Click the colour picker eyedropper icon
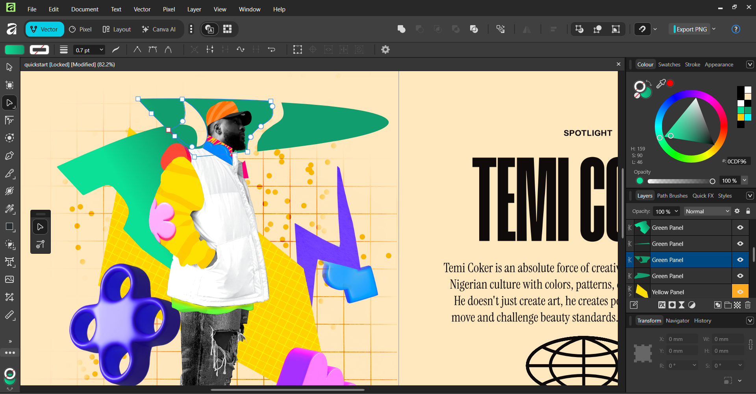756x394 pixels. coord(661,83)
